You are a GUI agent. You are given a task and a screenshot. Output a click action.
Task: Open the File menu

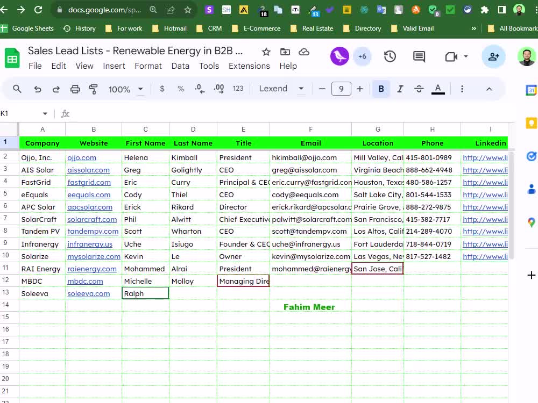coord(35,66)
